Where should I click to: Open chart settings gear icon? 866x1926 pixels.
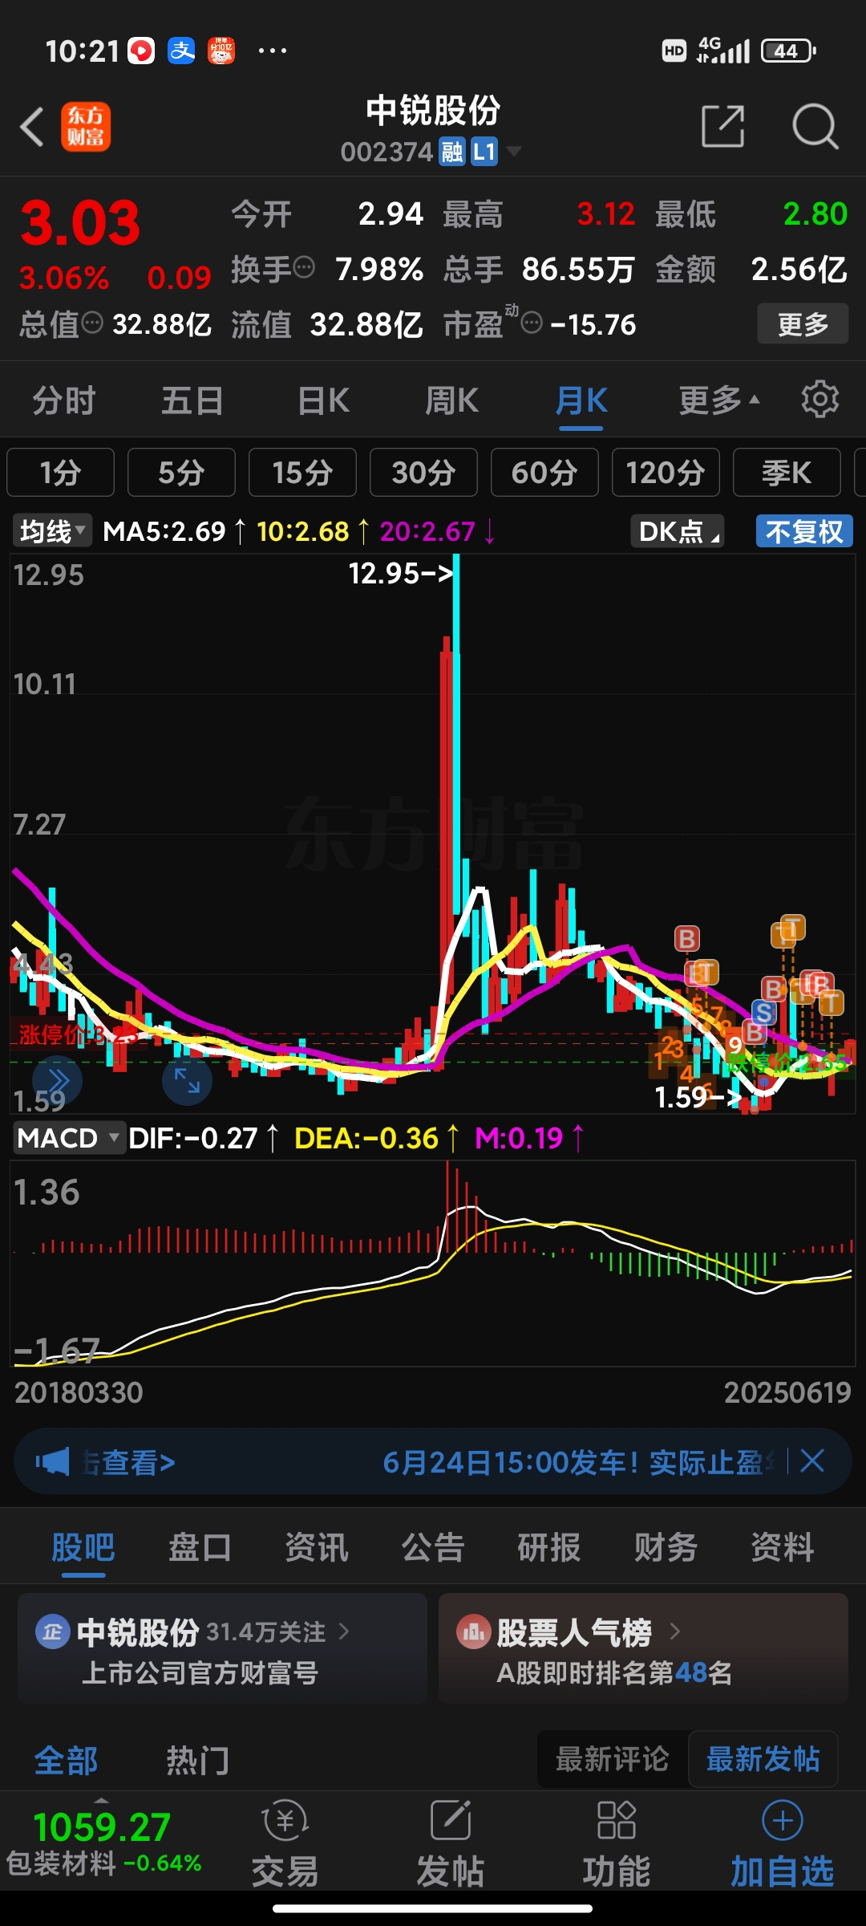coord(819,399)
